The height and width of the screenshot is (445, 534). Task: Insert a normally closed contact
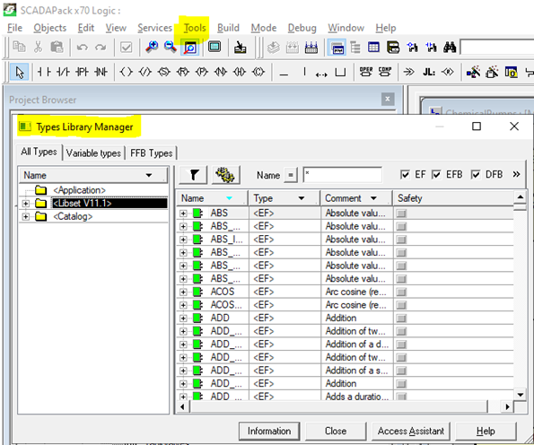tap(63, 72)
